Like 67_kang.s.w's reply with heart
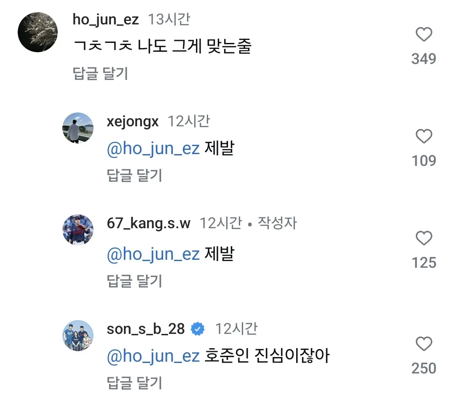 (x=424, y=238)
